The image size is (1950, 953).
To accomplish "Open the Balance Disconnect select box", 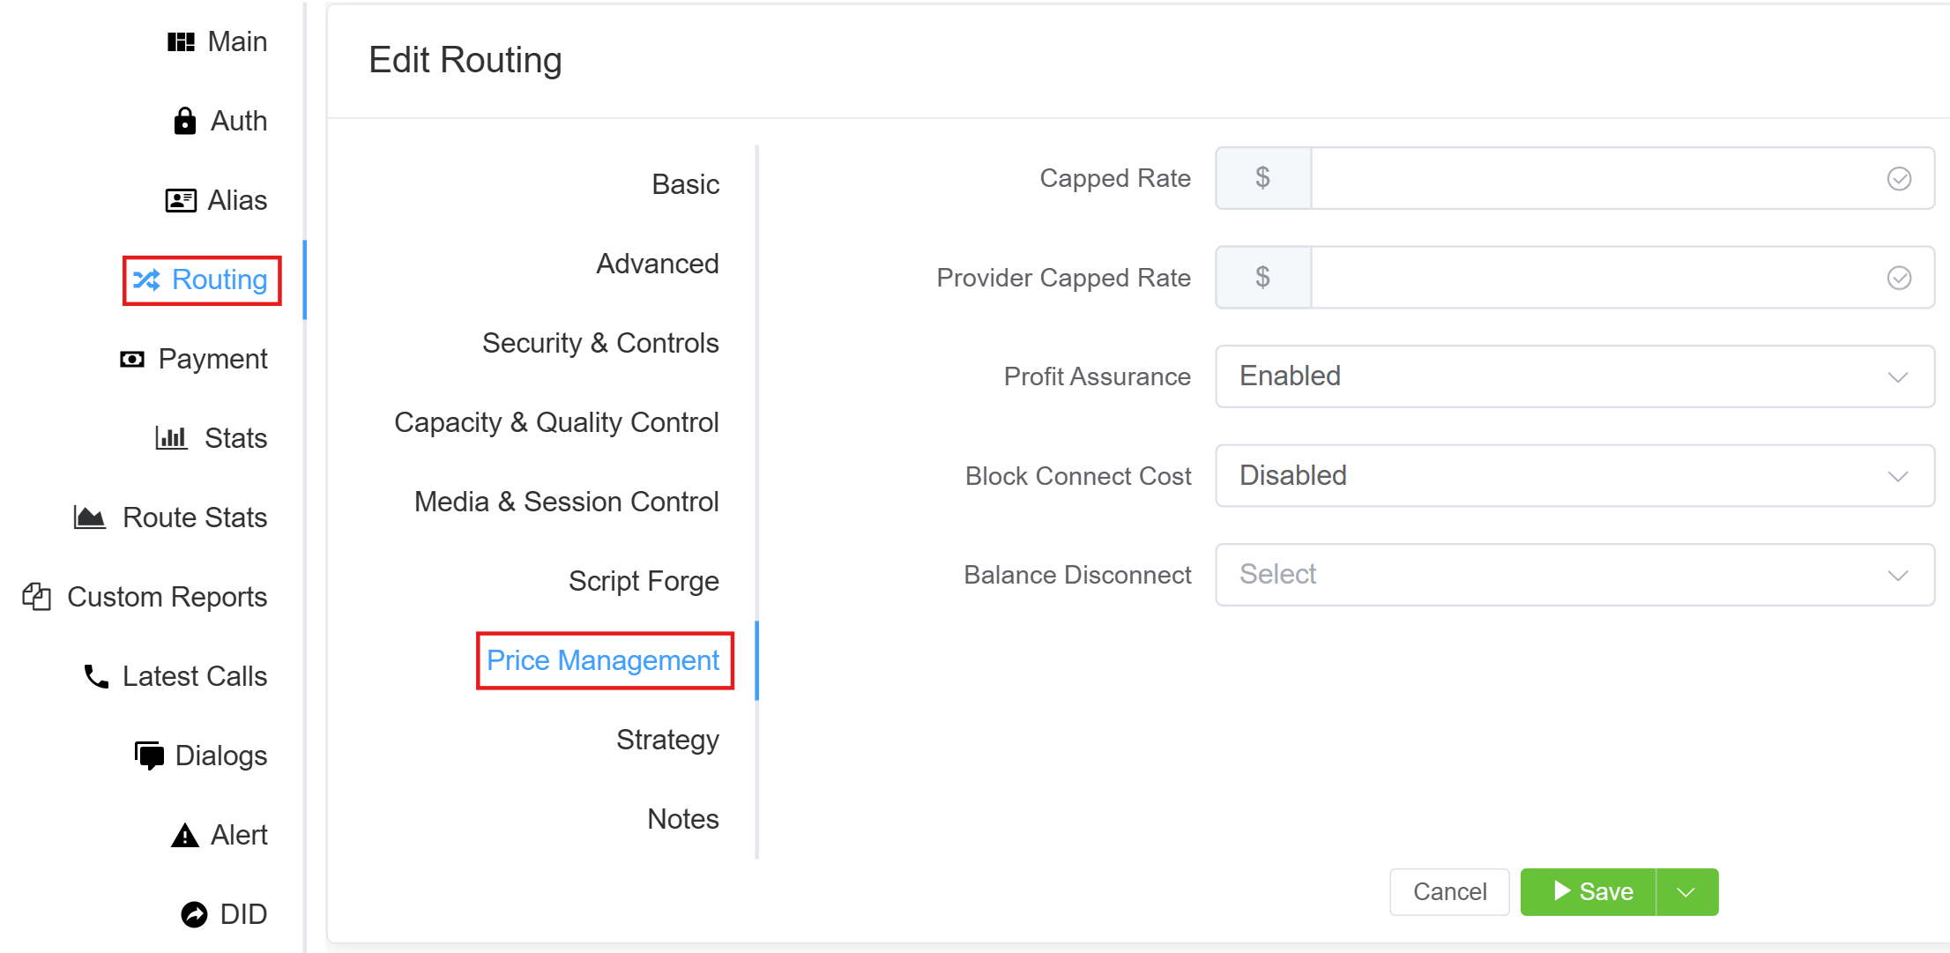I will coord(1574,575).
